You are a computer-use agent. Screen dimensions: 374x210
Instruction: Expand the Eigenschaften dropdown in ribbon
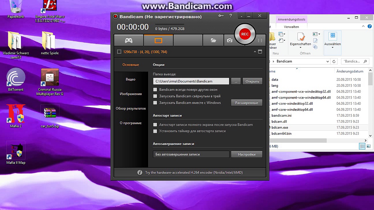pyautogui.click(x=300, y=48)
